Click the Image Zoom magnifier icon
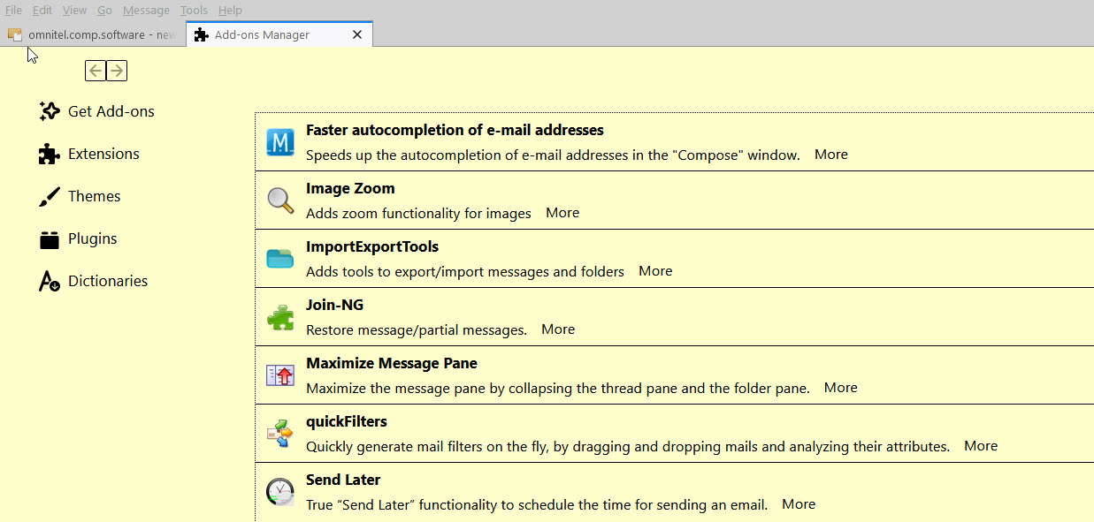The image size is (1094, 522). [x=280, y=200]
